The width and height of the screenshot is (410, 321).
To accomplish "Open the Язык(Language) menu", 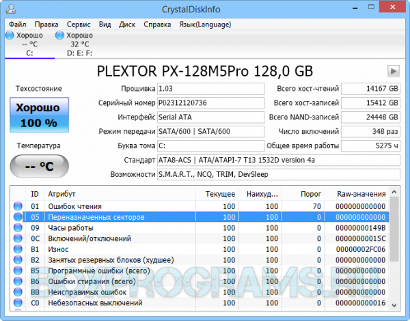I will [x=205, y=25].
